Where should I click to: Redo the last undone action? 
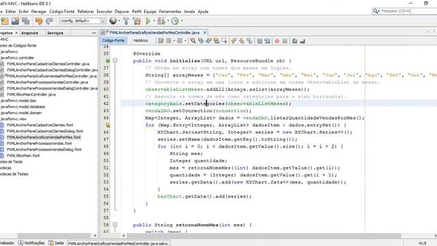(49, 21)
